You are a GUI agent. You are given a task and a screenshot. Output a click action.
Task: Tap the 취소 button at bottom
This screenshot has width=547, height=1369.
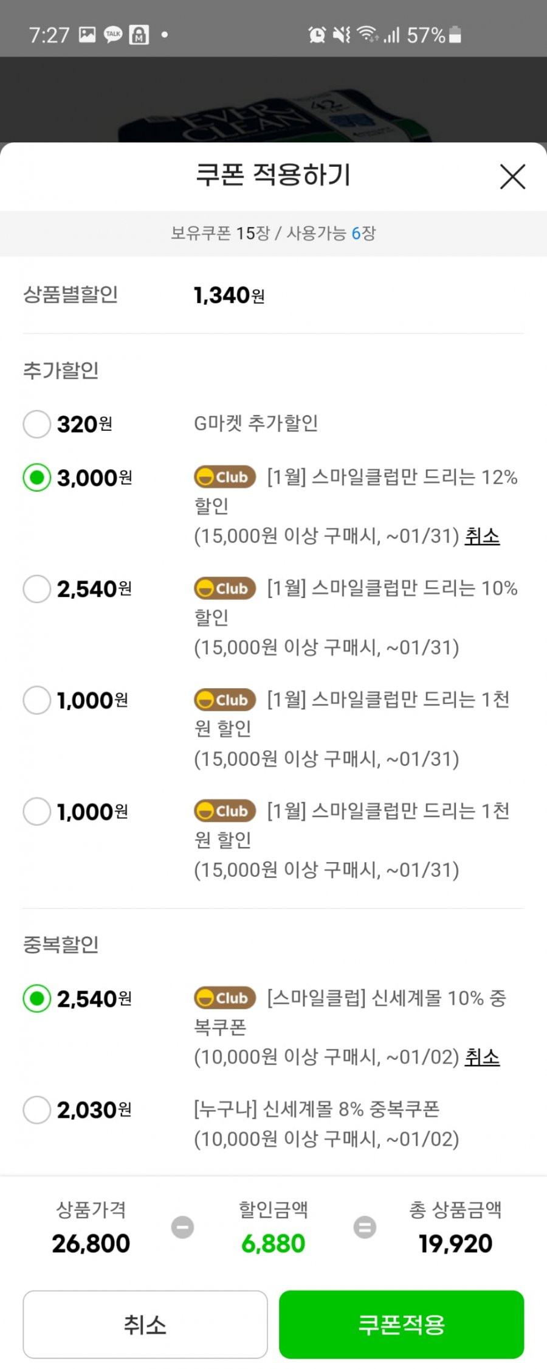click(x=145, y=1324)
